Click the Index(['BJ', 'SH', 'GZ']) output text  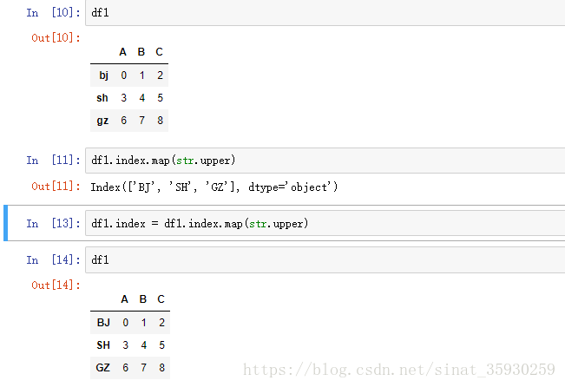(214, 187)
